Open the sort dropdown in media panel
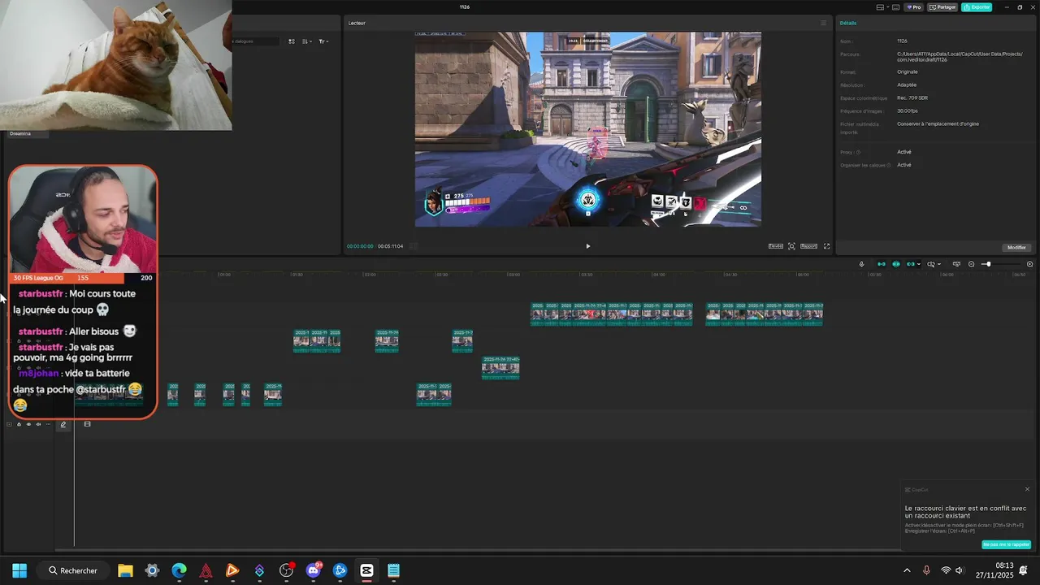 tap(307, 41)
